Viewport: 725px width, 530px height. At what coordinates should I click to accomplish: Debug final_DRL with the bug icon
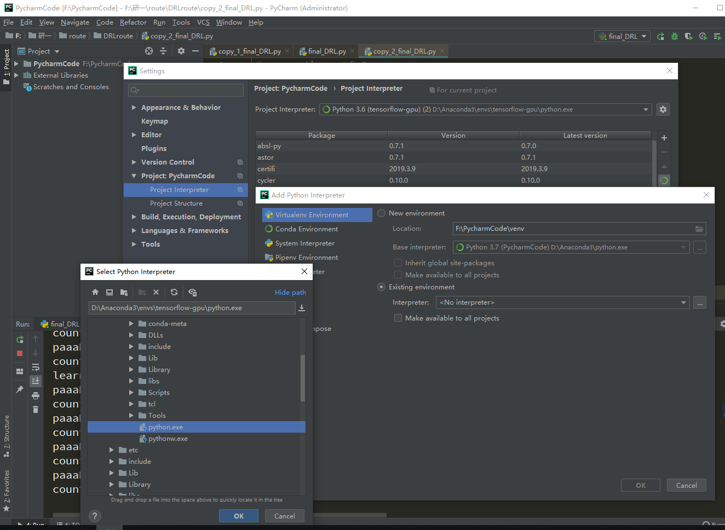(x=675, y=36)
